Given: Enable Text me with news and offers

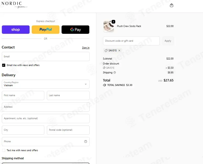Looking at the screenshot, I should [x=4, y=150].
